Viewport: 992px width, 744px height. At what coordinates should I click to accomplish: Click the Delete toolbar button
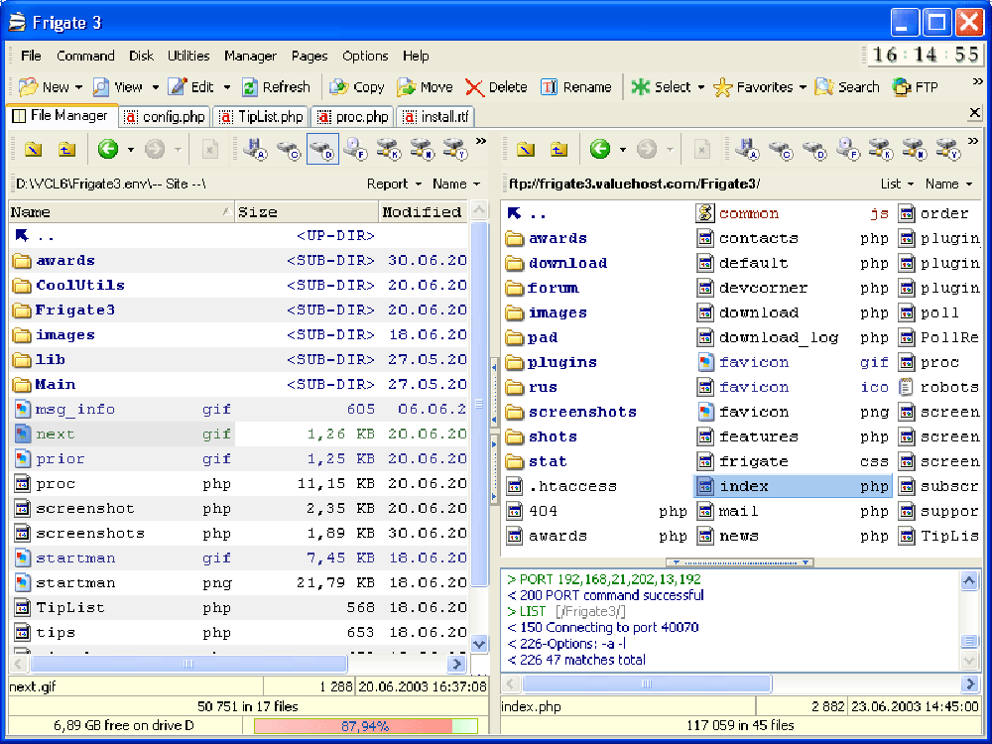[496, 86]
